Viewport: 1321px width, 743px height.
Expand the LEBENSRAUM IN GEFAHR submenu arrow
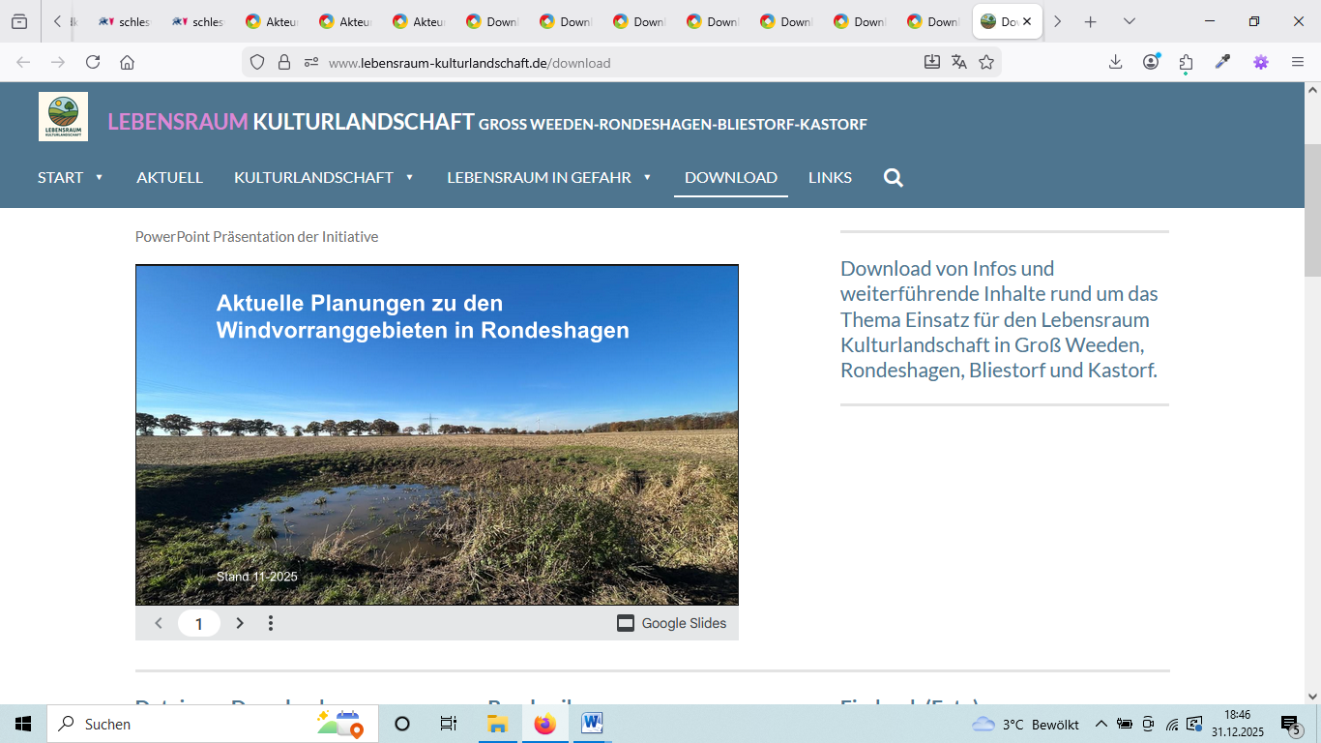point(647,178)
